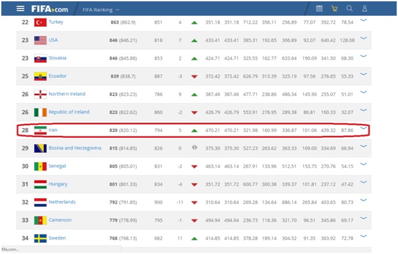
Task: Open the calendar icon in header
Action: 319,9
